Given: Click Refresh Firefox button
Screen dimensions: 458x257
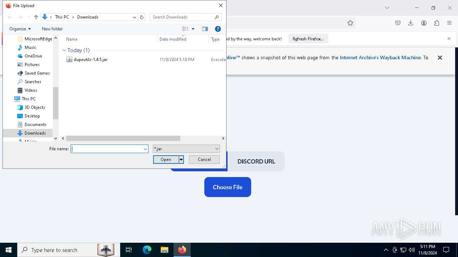Looking at the screenshot, I should point(308,39).
